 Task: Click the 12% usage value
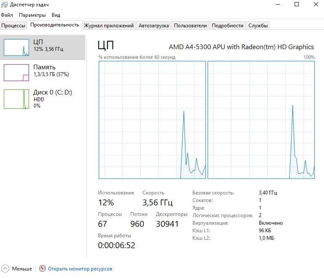[x=106, y=202]
